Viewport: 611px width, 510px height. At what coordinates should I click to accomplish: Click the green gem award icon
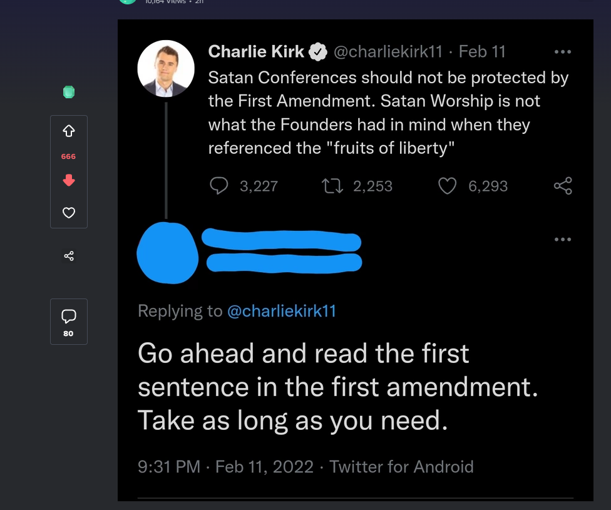click(x=69, y=92)
